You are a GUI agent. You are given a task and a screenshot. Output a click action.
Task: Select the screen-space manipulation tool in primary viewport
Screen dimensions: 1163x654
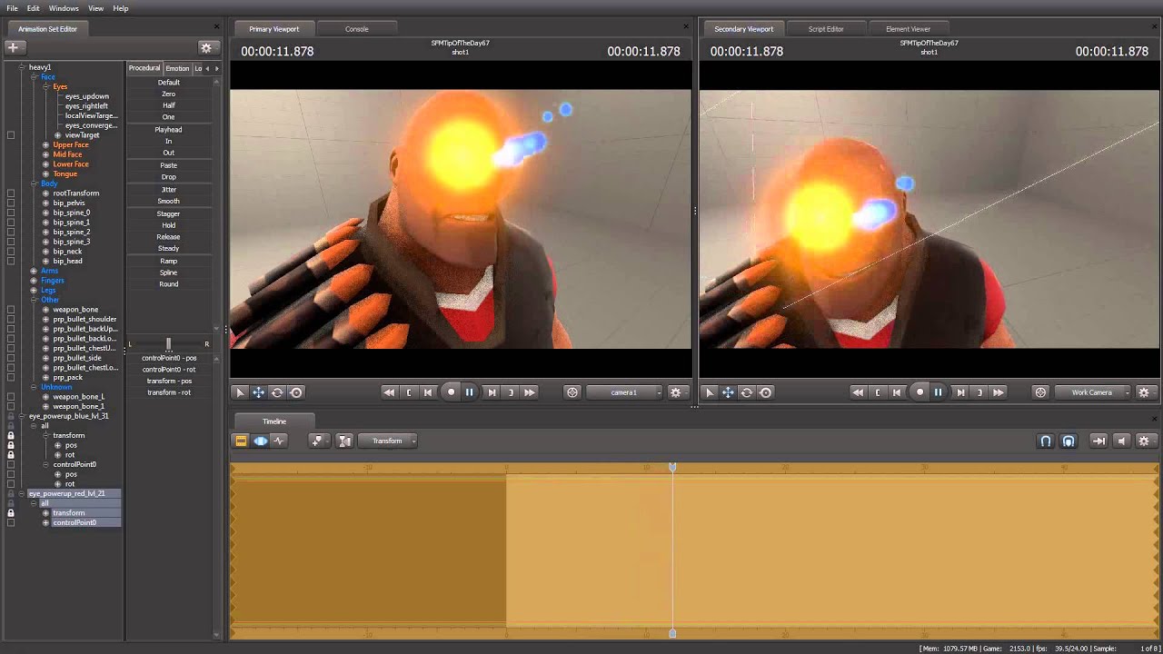[296, 392]
